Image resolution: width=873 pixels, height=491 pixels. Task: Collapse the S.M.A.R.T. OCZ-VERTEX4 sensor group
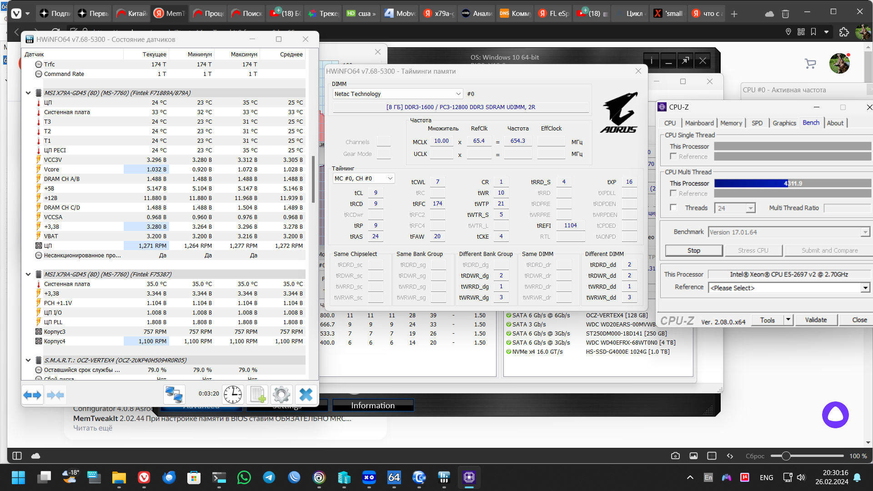[28, 360]
